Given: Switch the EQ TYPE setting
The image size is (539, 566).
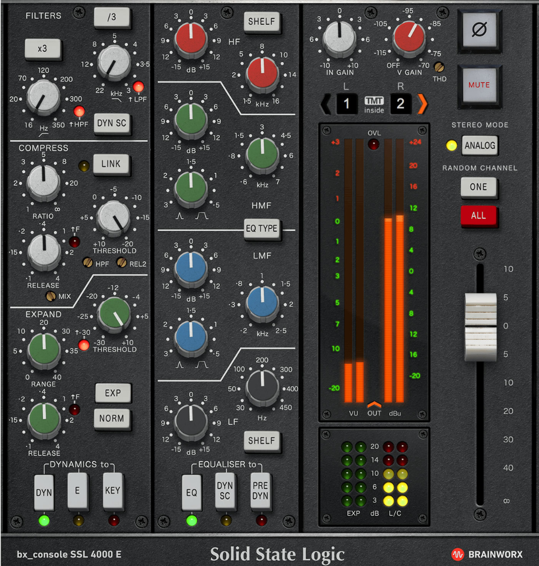Looking at the screenshot, I should click(262, 229).
